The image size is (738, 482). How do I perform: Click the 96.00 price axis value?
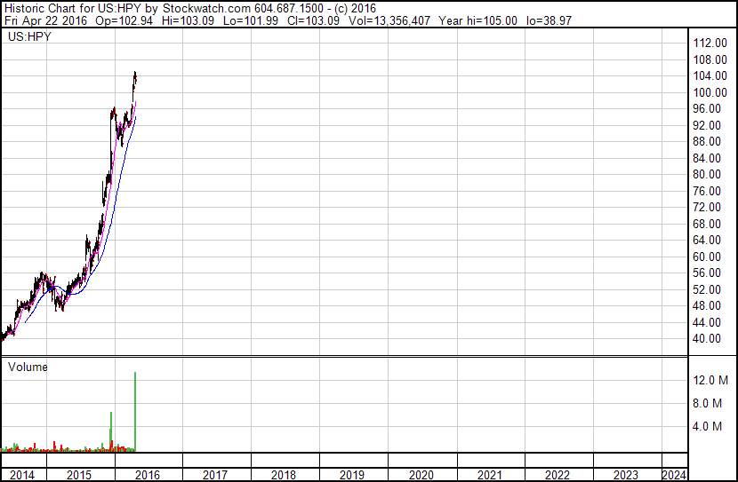(707, 108)
